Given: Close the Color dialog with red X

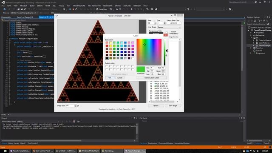Looking at the screenshot, I should (165, 35).
